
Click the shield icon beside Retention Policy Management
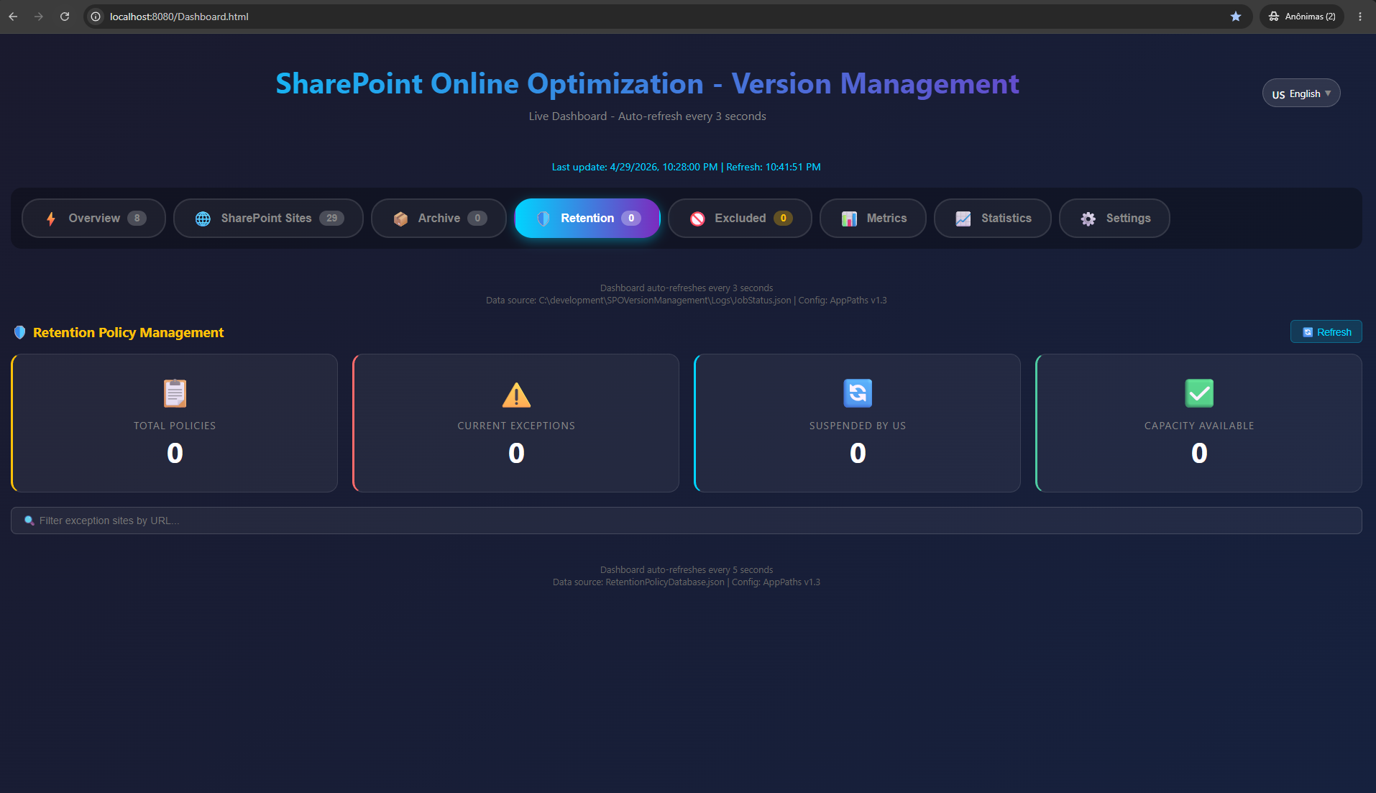[x=20, y=332]
